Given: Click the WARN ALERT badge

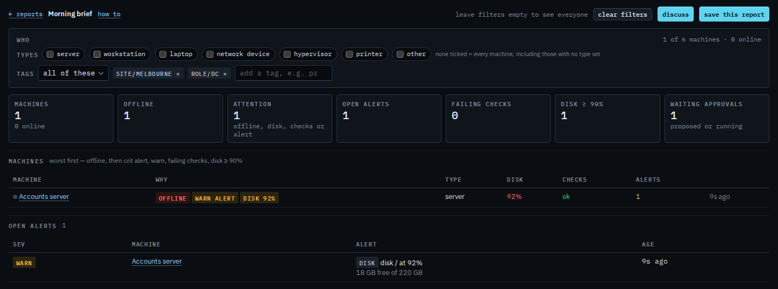Looking at the screenshot, I should [215, 198].
